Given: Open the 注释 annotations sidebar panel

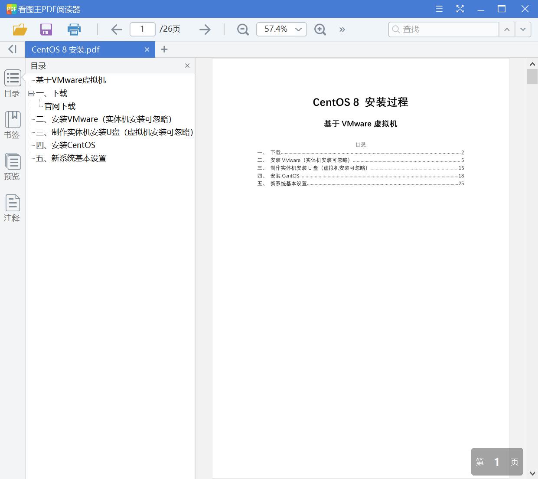Looking at the screenshot, I should 13,208.
